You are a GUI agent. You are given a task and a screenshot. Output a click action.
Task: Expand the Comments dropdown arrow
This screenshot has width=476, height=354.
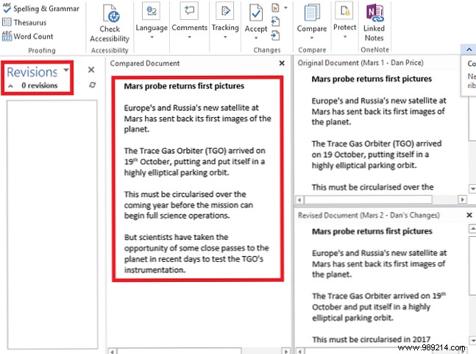[189, 38]
